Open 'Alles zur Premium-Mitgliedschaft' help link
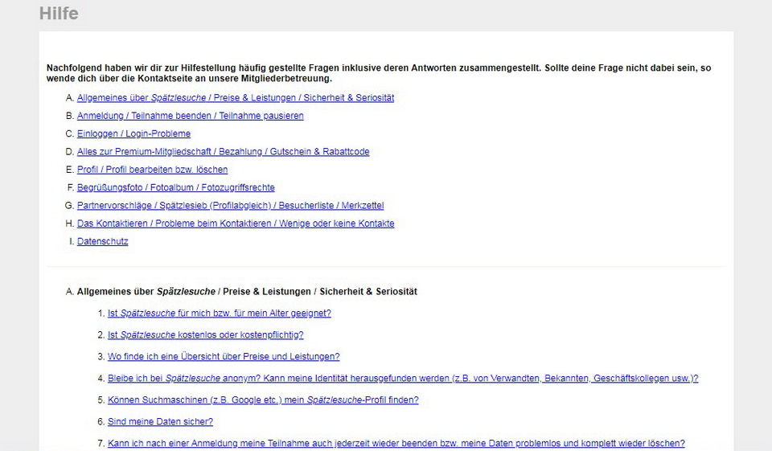Image resolution: width=772 pixels, height=451 pixels. [223, 152]
